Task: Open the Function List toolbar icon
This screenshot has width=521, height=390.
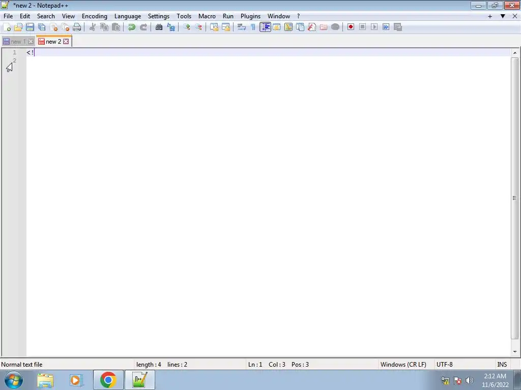Action: (312, 27)
